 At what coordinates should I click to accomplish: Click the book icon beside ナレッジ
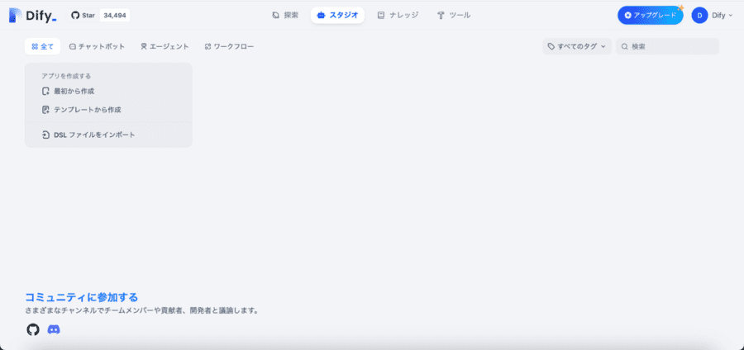point(380,15)
